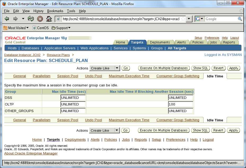Open top Maximum Execution Time tab
Image resolution: width=246 pixels, height=168 pixels.
pyautogui.click(x=129, y=76)
